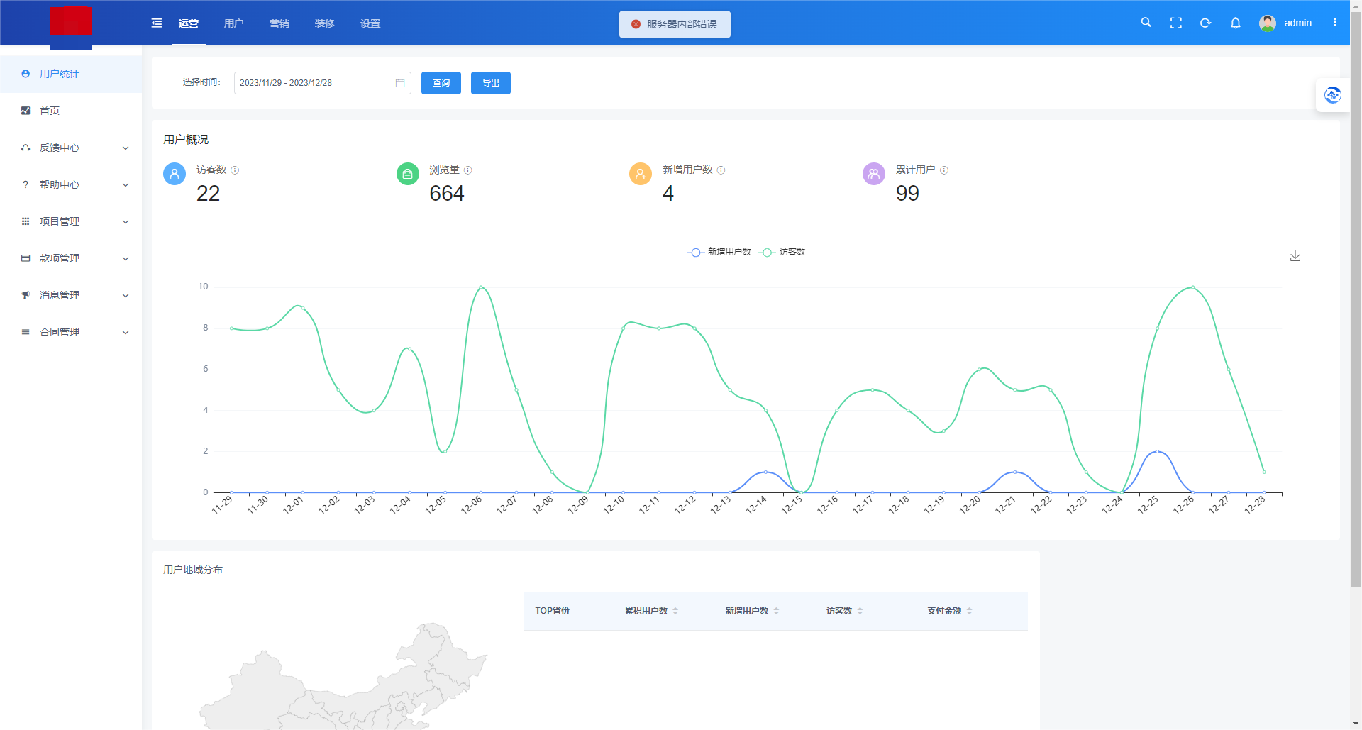Screen dimensions: 1362x730
Task: Switch to the 运营 top tab
Action: (x=189, y=23)
